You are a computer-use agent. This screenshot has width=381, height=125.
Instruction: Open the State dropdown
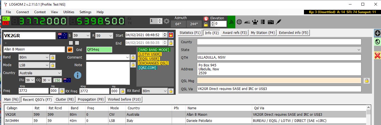pyautogui.click(x=279, y=50)
